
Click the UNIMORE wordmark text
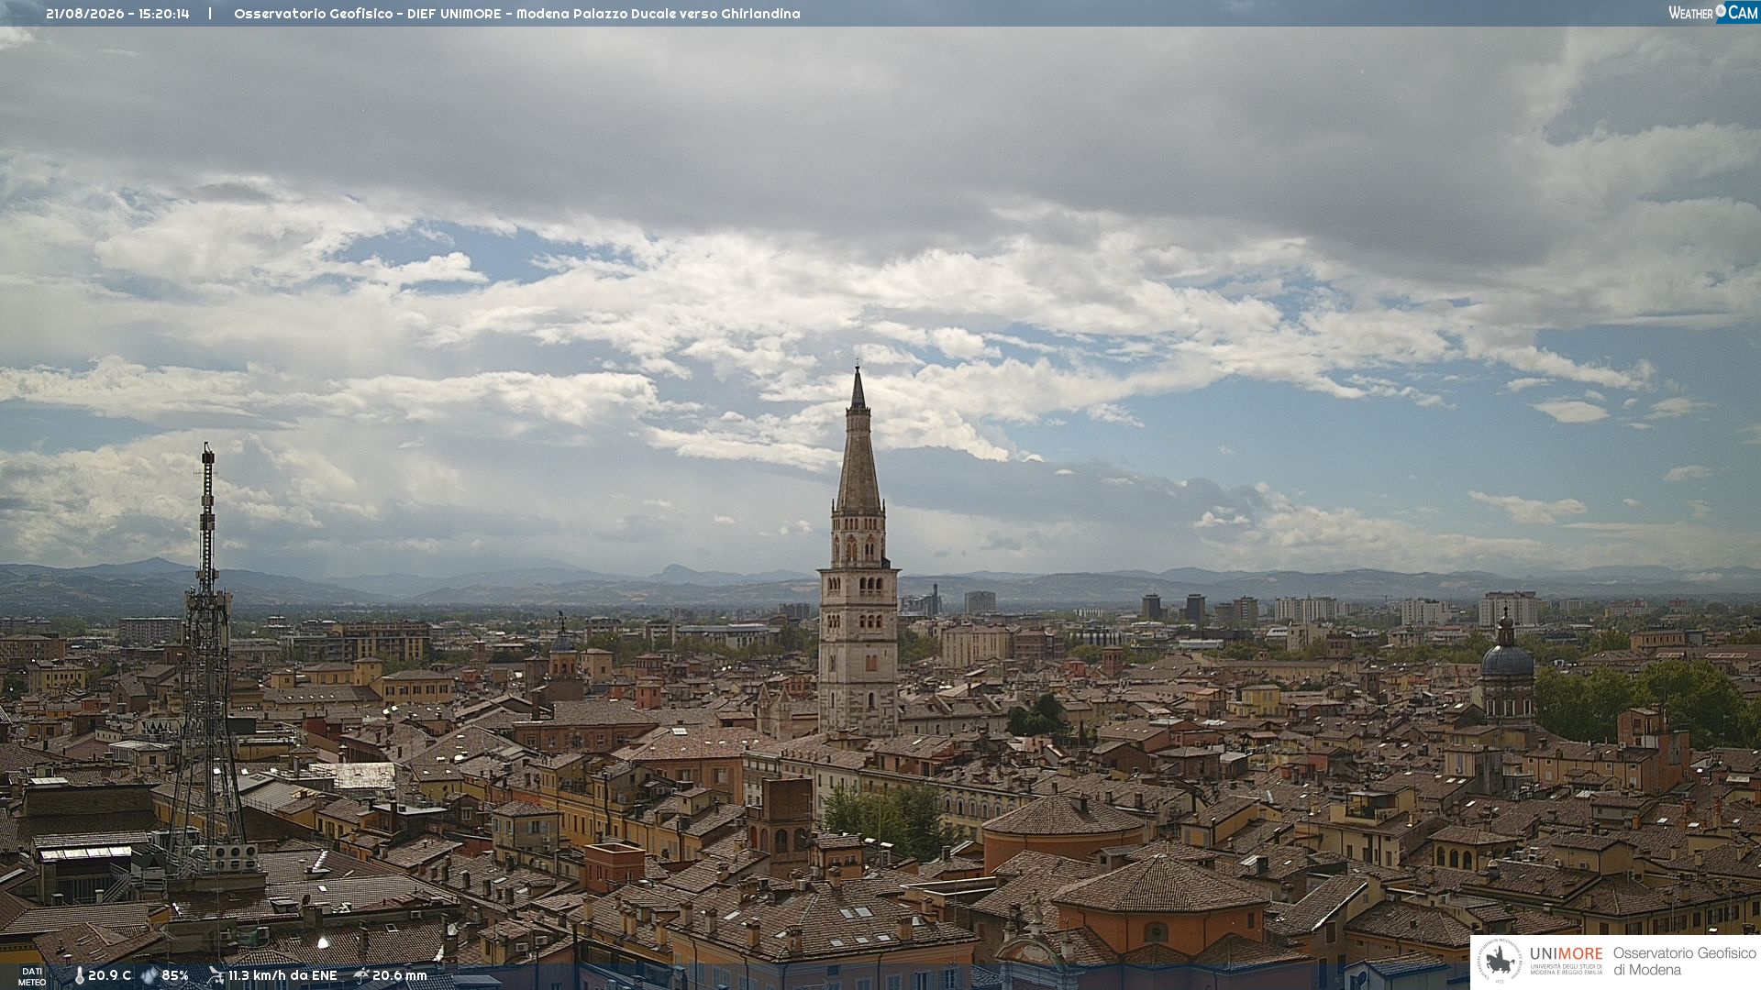point(1567,953)
